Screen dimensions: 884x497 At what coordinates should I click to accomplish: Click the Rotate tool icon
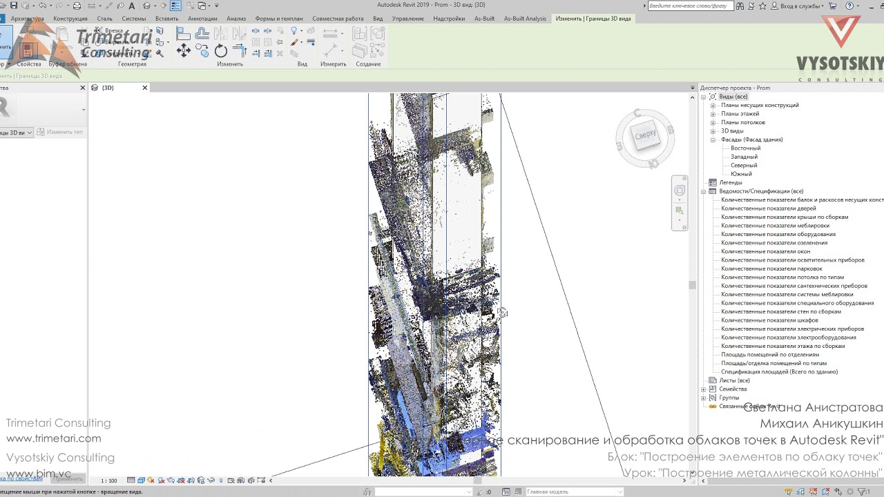(221, 50)
